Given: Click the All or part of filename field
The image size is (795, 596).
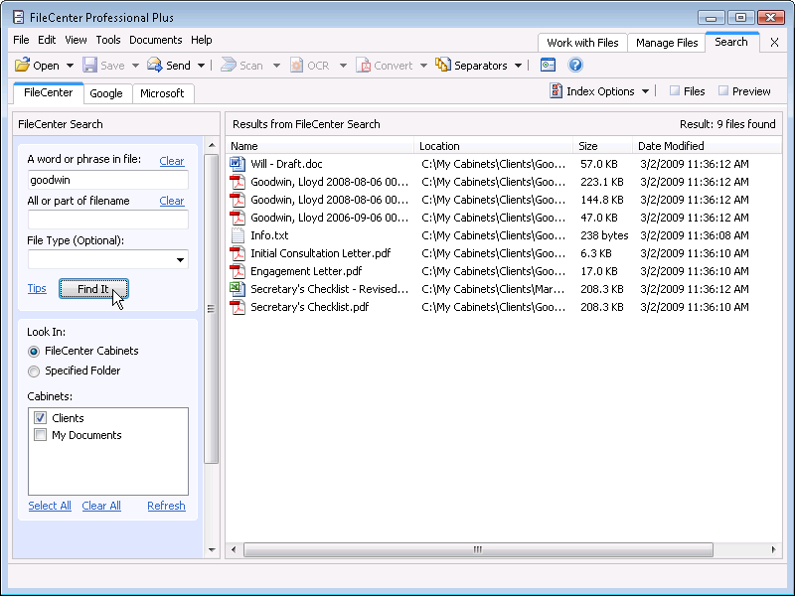Looking at the screenshot, I should coord(108,220).
